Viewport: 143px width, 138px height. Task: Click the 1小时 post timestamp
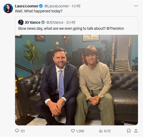click(x=76, y=6)
